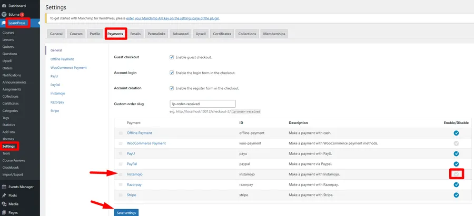Open the Permalinks settings tab
Viewport: 474px width, 216px height.
[x=157, y=34]
